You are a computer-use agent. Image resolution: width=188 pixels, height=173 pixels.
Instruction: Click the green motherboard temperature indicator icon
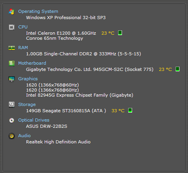pos(178,69)
